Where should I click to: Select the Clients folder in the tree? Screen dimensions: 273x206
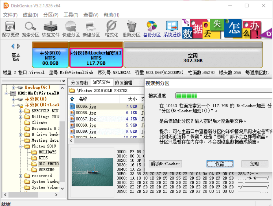(x=39, y=123)
